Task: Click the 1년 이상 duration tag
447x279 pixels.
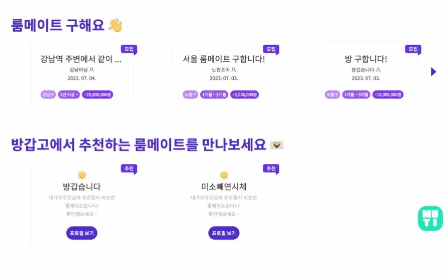Action: point(69,95)
